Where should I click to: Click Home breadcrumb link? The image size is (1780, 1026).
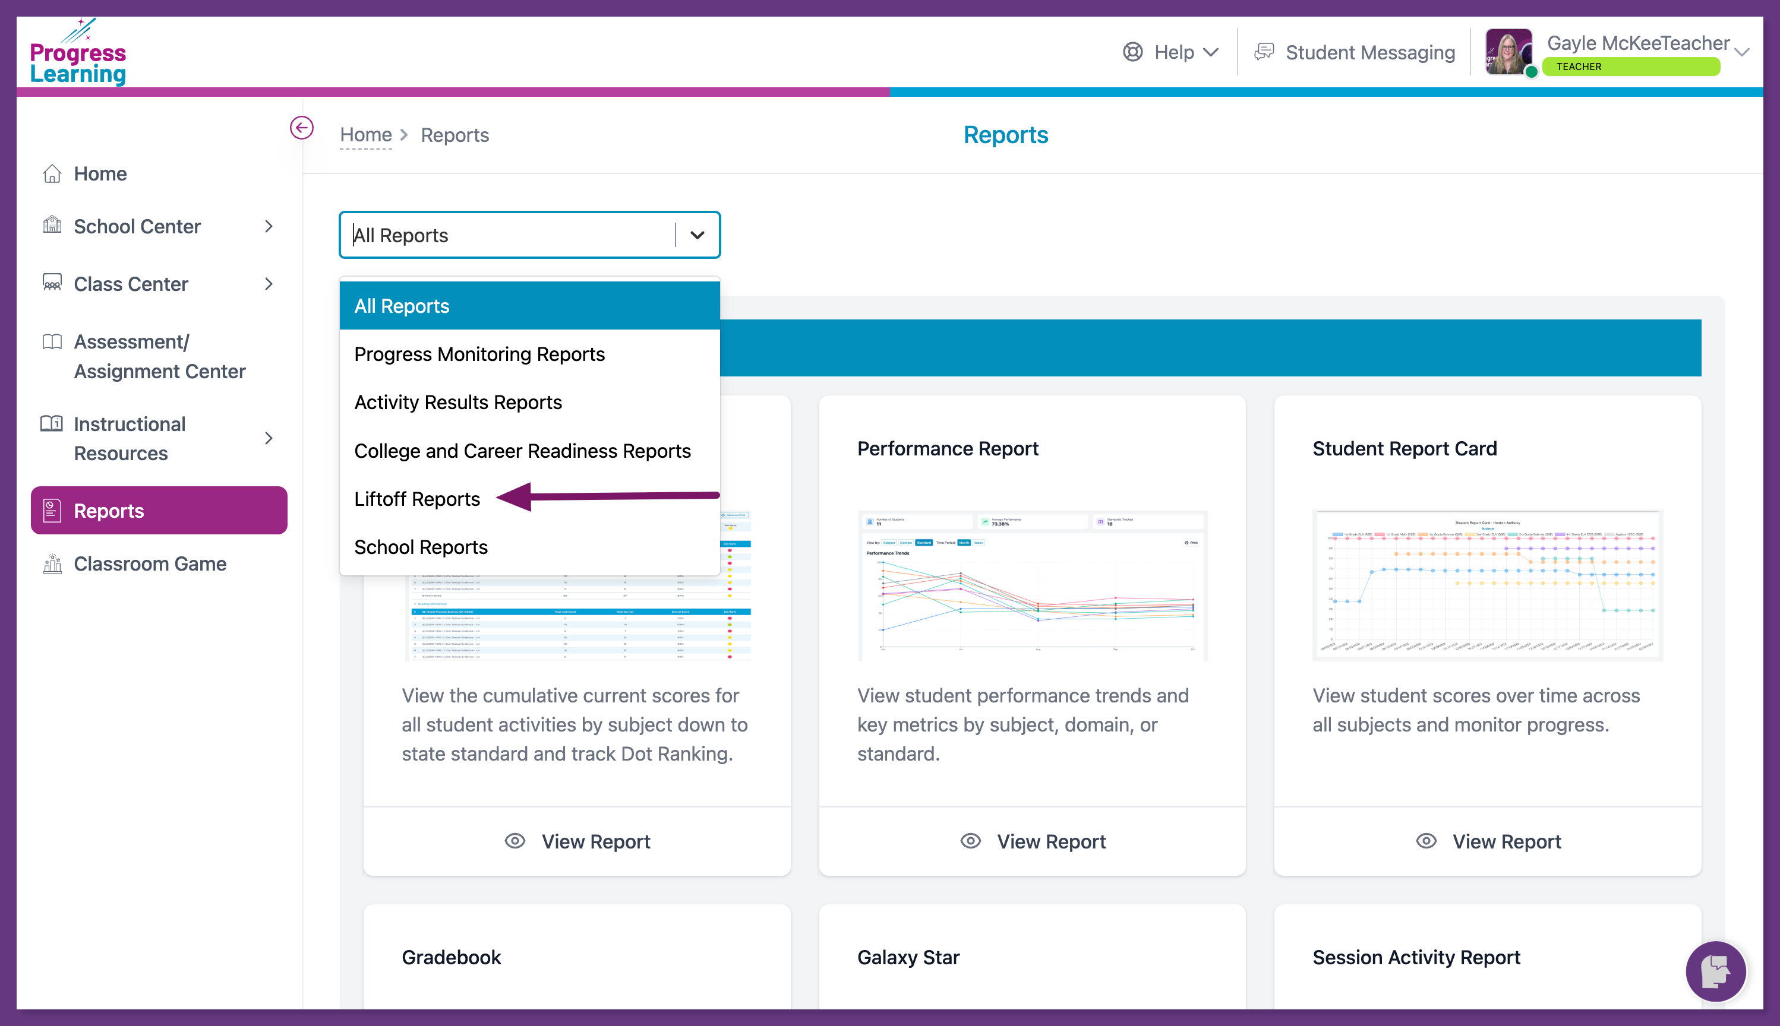point(366,135)
